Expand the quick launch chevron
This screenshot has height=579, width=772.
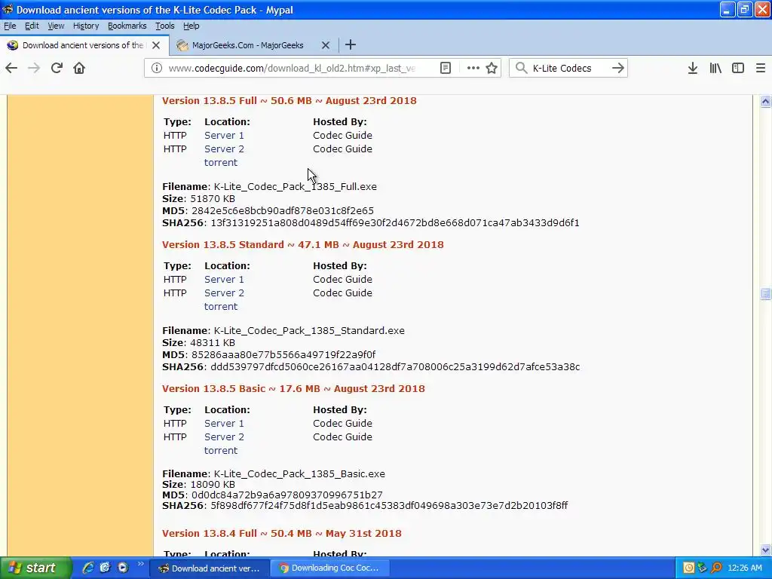(140, 564)
